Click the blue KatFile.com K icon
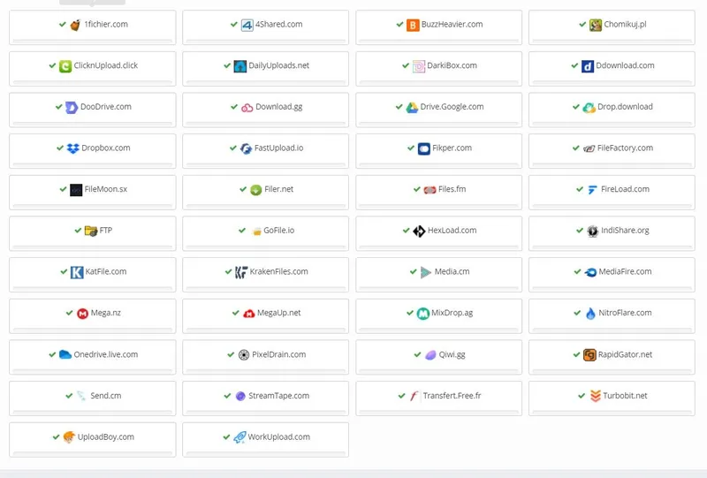Image resolution: width=707 pixels, height=478 pixels. 77,272
